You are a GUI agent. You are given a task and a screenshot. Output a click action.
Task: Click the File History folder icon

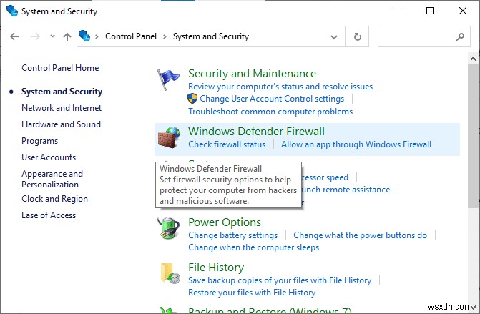point(169,273)
